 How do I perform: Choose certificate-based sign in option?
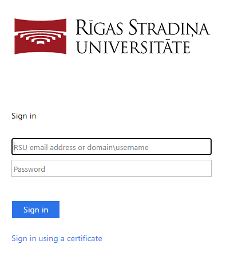(57, 239)
